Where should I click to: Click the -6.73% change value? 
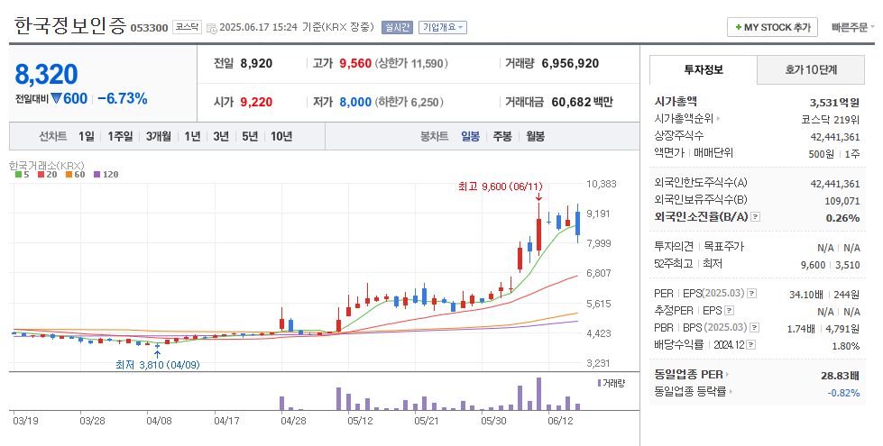[x=122, y=98]
